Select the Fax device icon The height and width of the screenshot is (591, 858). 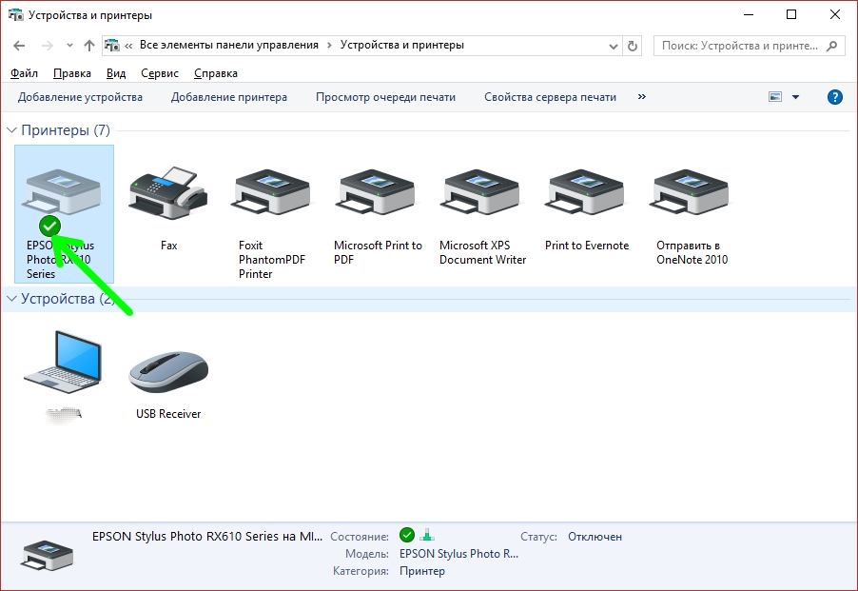pyautogui.click(x=168, y=192)
